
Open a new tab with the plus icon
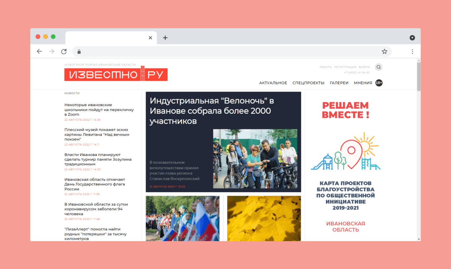click(165, 38)
